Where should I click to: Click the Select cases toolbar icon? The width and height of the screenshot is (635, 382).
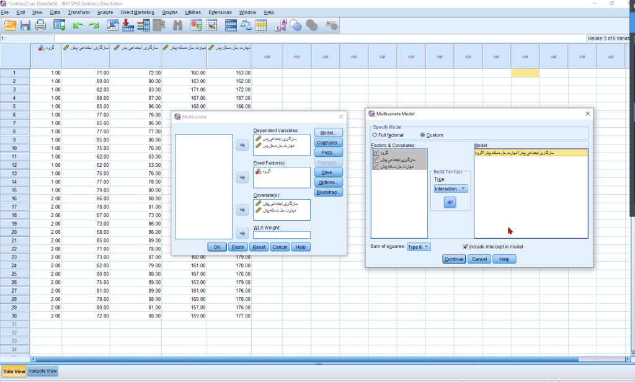[x=261, y=25]
